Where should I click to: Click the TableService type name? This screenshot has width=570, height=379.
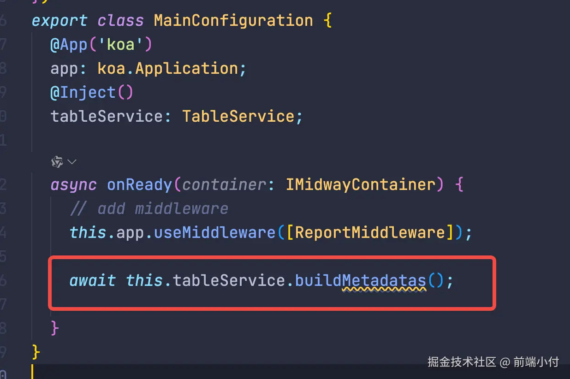[x=238, y=116]
